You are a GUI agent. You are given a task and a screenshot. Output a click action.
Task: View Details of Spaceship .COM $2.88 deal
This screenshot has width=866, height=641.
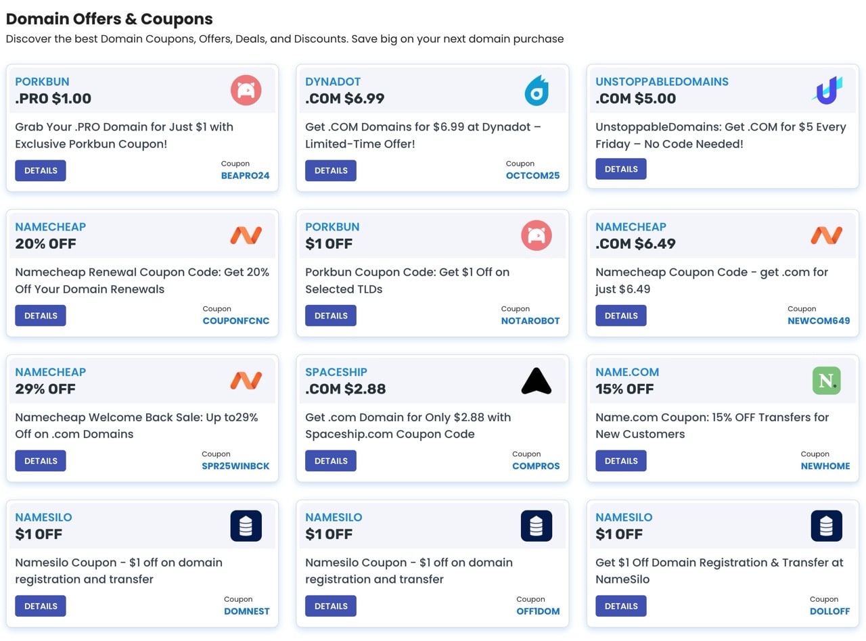pyautogui.click(x=330, y=461)
